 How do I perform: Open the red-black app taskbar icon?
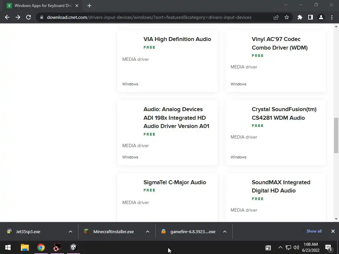click(57, 247)
